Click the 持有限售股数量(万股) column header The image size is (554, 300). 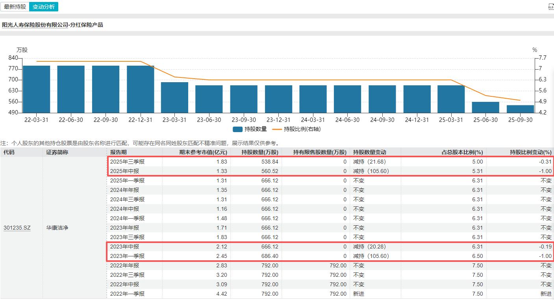[320, 152]
